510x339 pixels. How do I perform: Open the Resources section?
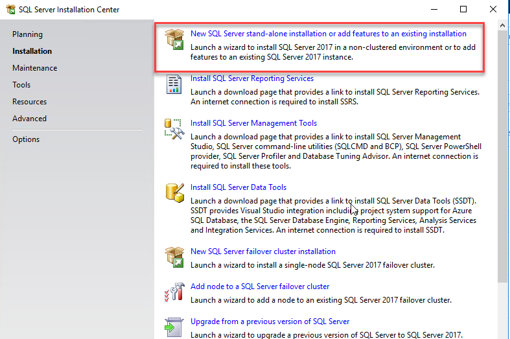coord(30,102)
